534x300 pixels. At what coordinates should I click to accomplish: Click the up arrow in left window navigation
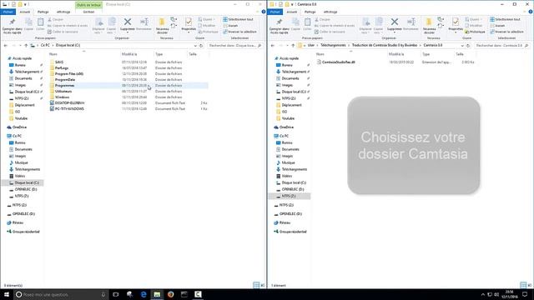[26, 45]
